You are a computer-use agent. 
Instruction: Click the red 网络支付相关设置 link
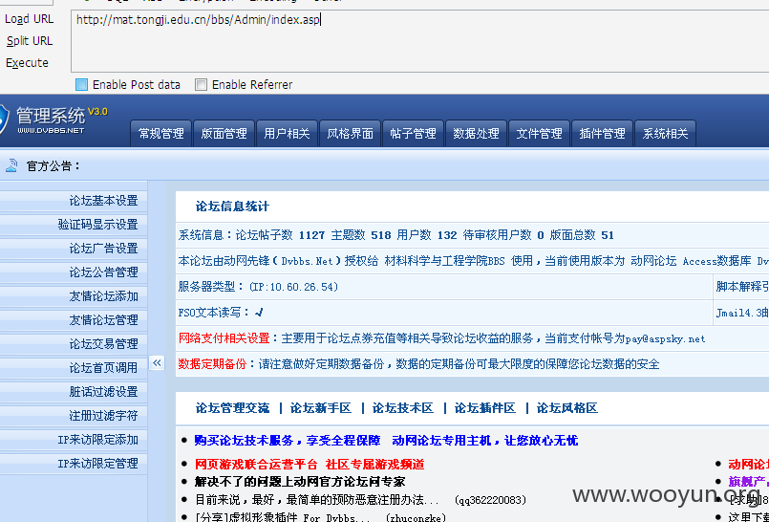pos(224,338)
